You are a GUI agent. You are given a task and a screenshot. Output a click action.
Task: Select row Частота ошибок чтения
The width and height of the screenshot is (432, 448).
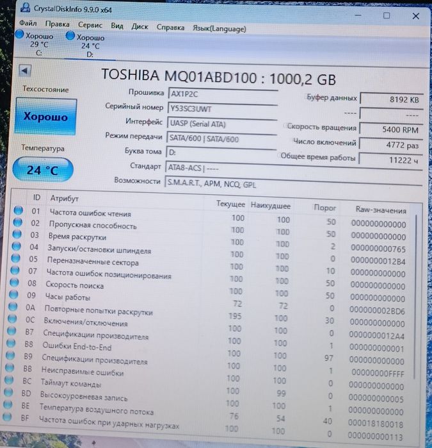211,217
